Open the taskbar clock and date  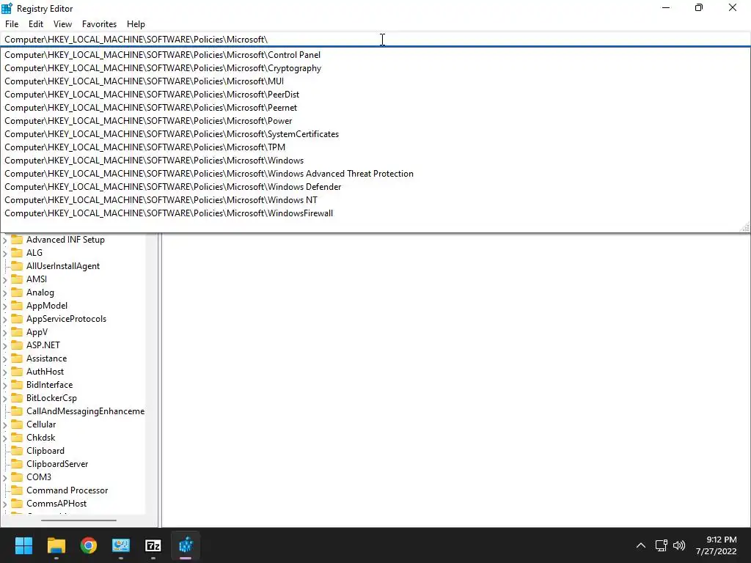[x=717, y=545]
